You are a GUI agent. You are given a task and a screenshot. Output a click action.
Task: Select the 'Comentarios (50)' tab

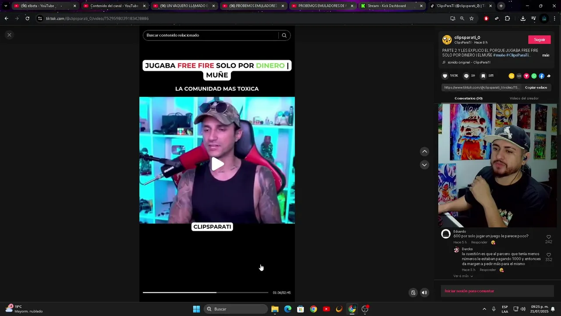coord(468,98)
